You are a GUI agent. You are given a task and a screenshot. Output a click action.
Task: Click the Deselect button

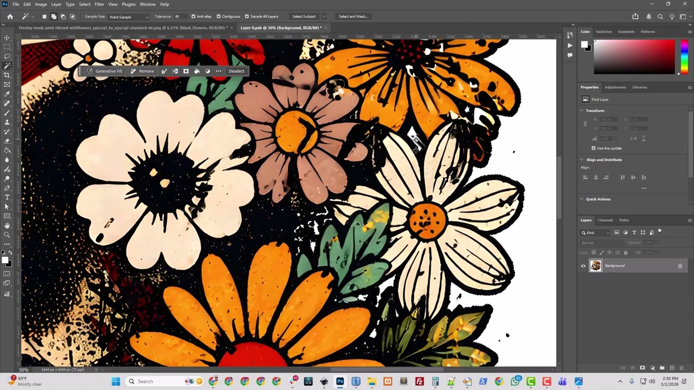pos(236,71)
